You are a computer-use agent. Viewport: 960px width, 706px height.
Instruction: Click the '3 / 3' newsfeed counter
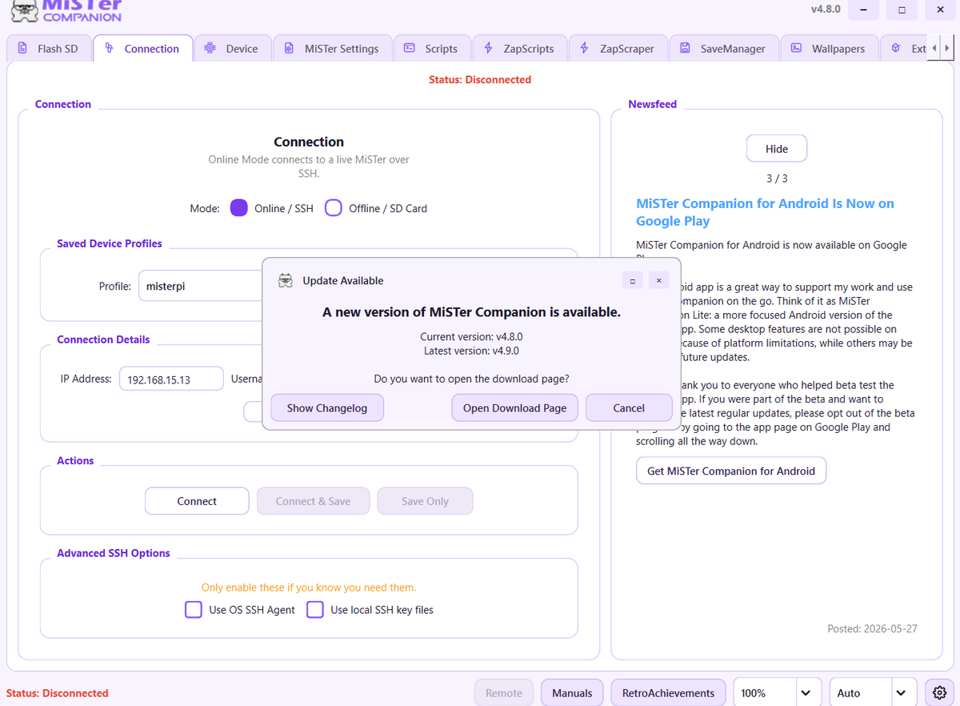pyautogui.click(x=777, y=179)
